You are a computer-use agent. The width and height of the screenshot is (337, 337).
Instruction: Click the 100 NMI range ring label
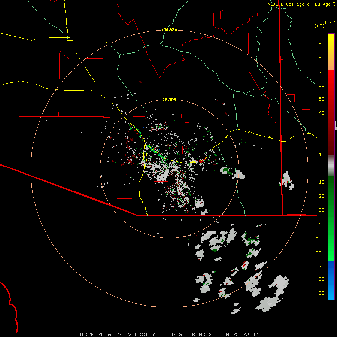tap(169, 30)
